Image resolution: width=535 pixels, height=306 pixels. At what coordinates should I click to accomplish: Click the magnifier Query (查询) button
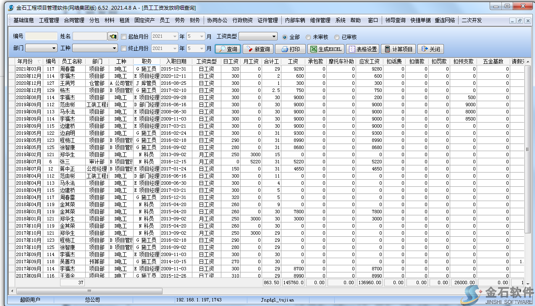(x=228, y=49)
